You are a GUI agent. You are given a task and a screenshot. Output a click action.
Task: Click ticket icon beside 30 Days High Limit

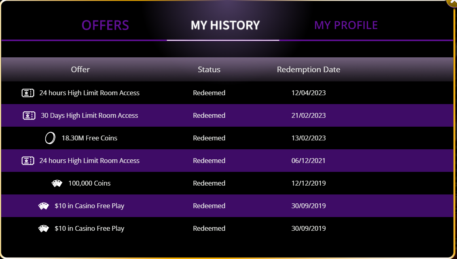point(29,116)
